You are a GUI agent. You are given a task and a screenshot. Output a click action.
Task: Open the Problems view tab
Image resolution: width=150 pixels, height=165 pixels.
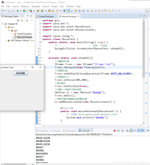pyautogui.click(x=42, y=131)
